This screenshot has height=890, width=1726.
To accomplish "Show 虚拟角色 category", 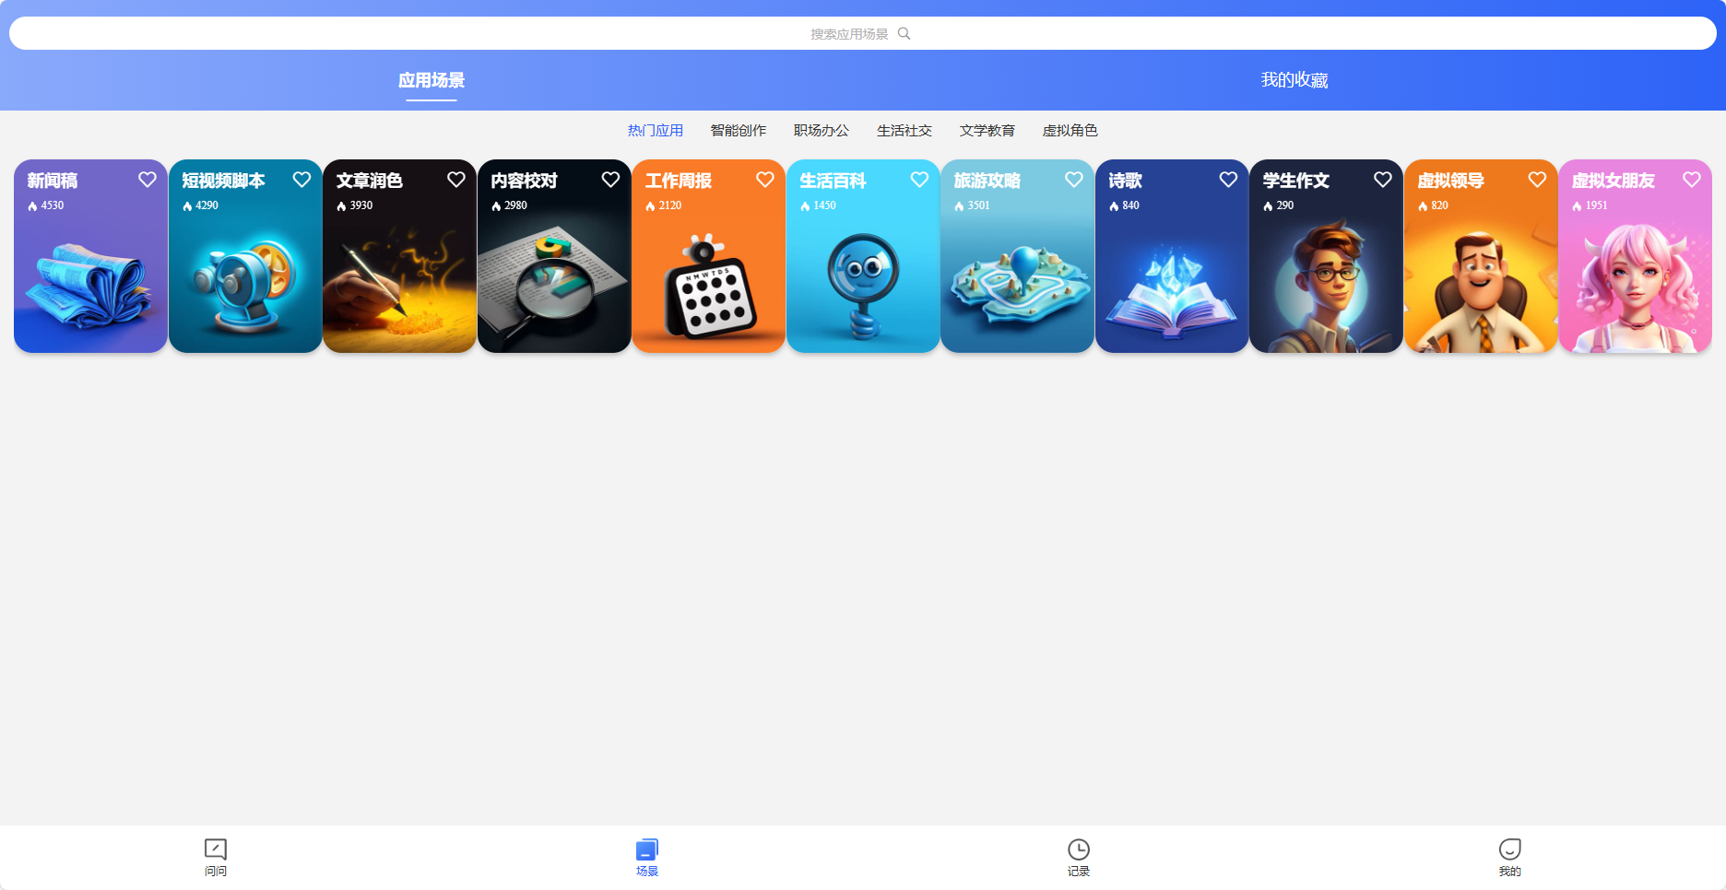I will point(1070,131).
